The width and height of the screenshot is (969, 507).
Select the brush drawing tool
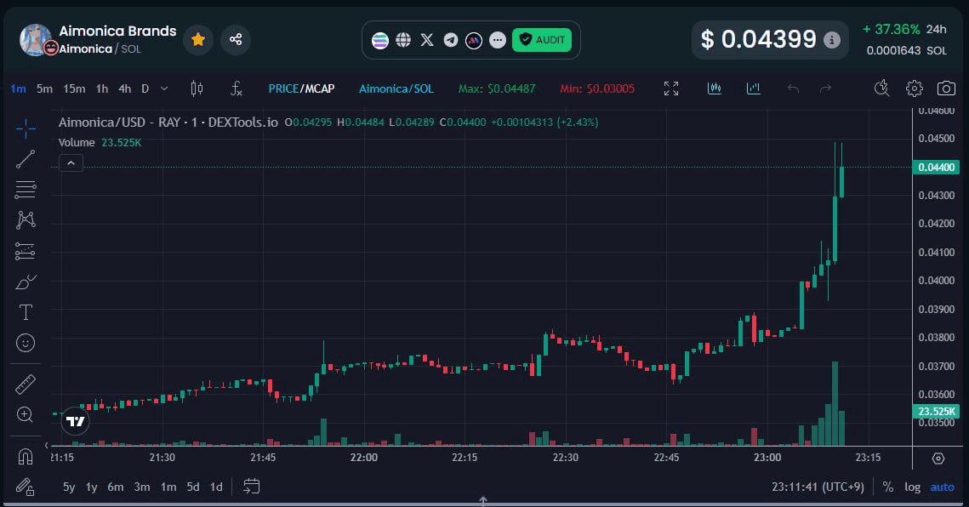tap(26, 282)
